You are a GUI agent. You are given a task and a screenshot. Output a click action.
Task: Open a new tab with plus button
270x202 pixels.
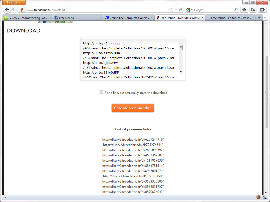pos(259,18)
